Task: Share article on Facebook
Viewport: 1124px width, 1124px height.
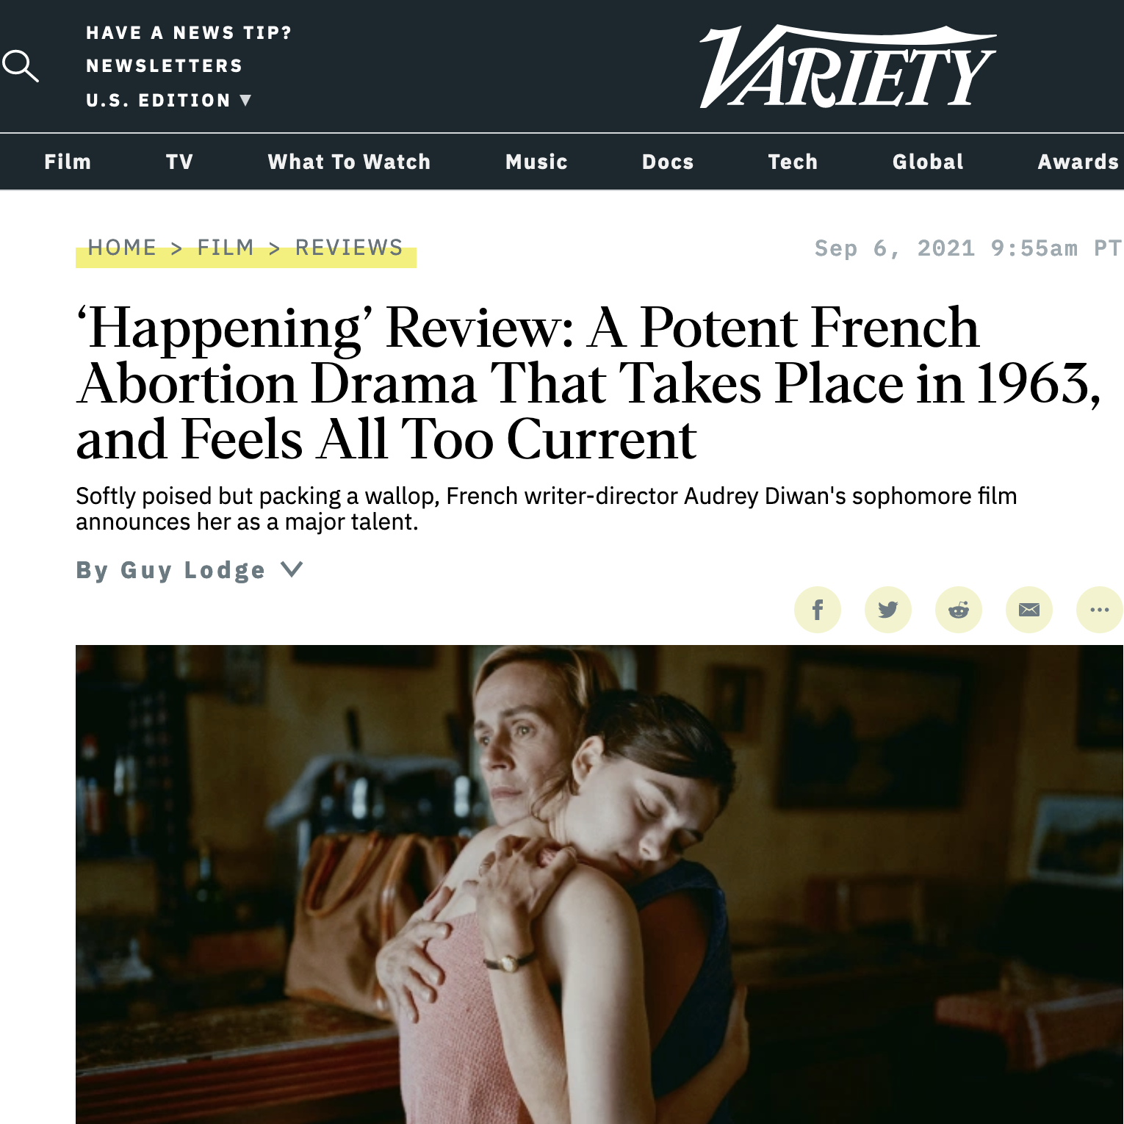Action: 817,610
